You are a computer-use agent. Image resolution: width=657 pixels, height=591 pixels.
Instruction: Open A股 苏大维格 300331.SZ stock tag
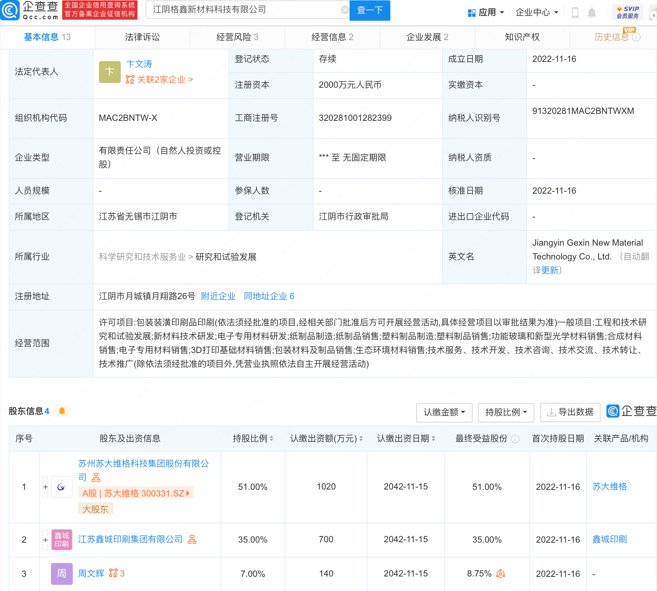[x=136, y=493]
